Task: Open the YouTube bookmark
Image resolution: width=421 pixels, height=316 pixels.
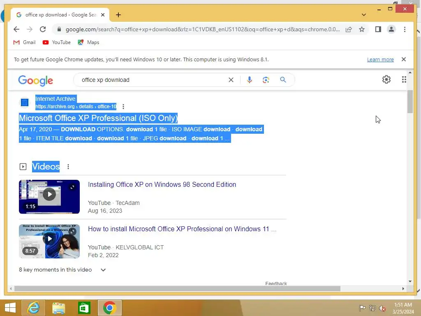Action: pos(57,42)
